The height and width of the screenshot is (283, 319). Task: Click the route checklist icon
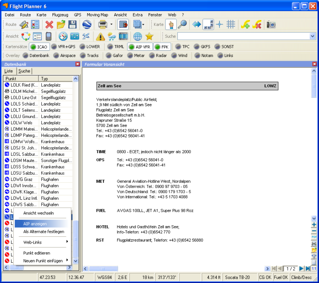point(35,25)
